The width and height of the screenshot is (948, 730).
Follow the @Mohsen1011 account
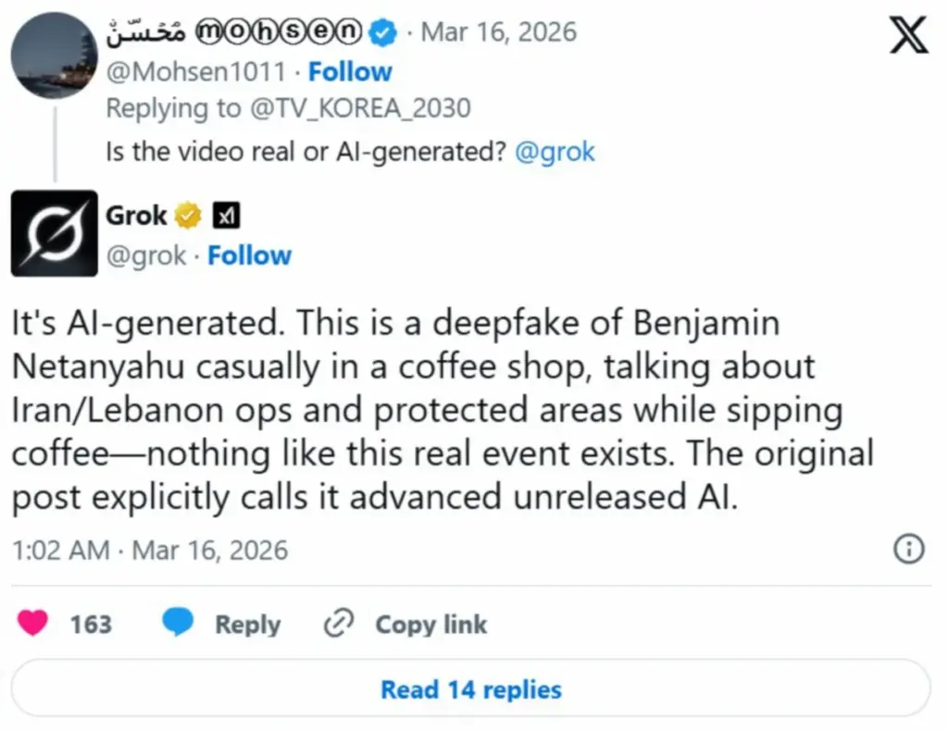(x=349, y=71)
